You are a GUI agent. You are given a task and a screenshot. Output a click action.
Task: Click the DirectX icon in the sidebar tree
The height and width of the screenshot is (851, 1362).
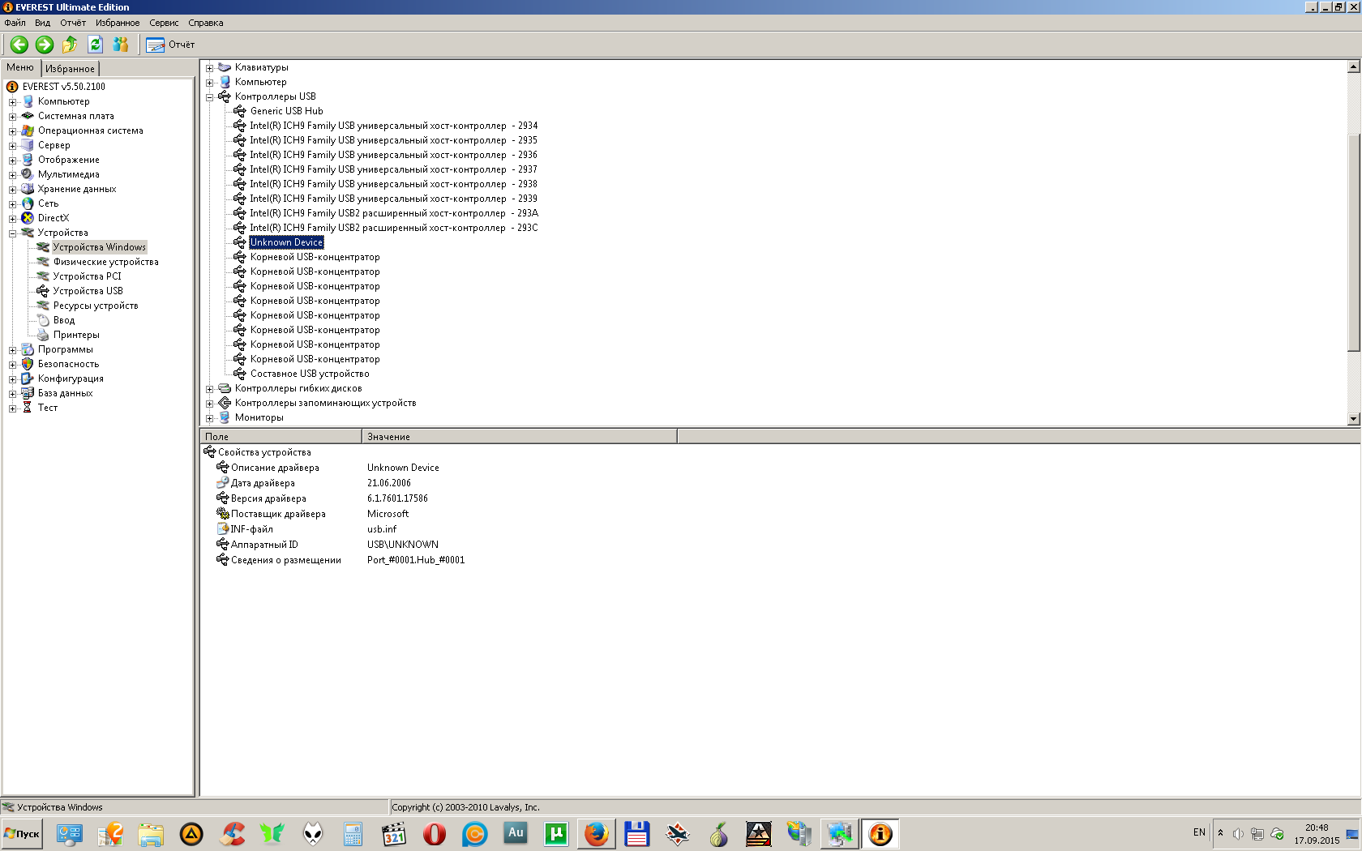click(x=28, y=218)
